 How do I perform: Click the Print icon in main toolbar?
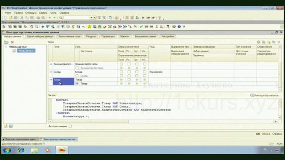click(38, 18)
